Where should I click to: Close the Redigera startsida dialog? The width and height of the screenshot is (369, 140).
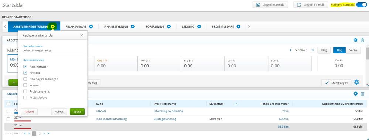pyautogui.click(x=82, y=35)
